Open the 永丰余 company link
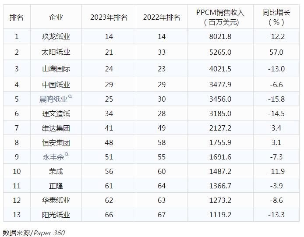Viewport: 304px width, 237px height. click(x=53, y=157)
